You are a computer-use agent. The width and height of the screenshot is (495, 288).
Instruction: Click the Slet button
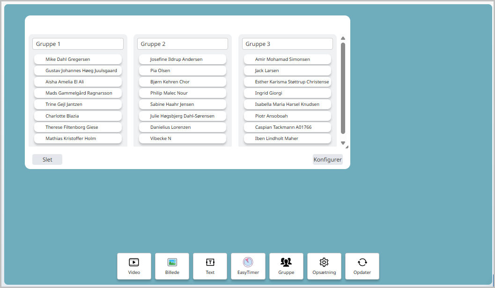pyautogui.click(x=47, y=160)
